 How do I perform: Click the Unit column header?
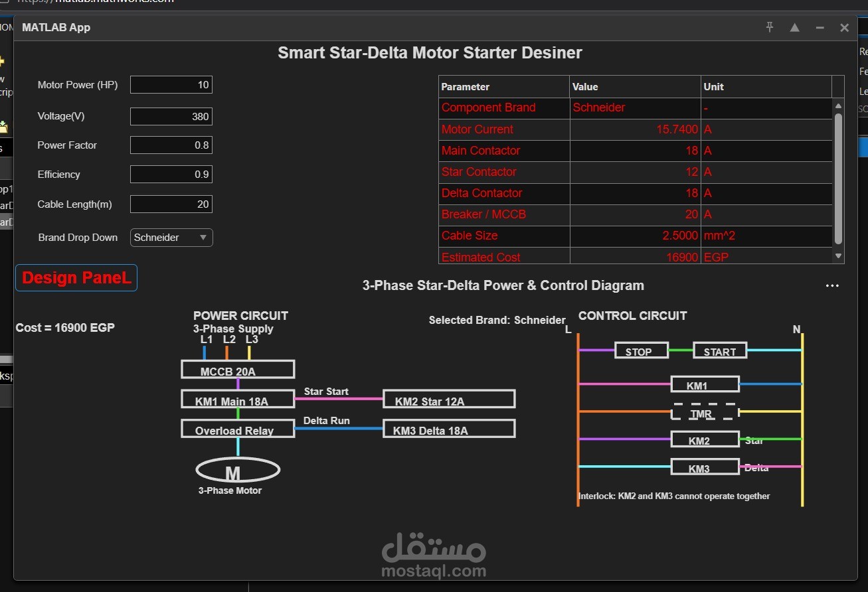click(x=766, y=87)
